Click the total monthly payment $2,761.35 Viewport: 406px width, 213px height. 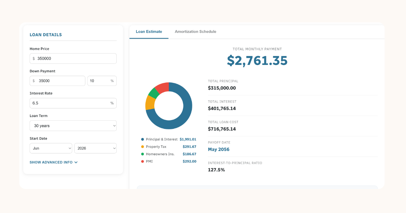(257, 61)
